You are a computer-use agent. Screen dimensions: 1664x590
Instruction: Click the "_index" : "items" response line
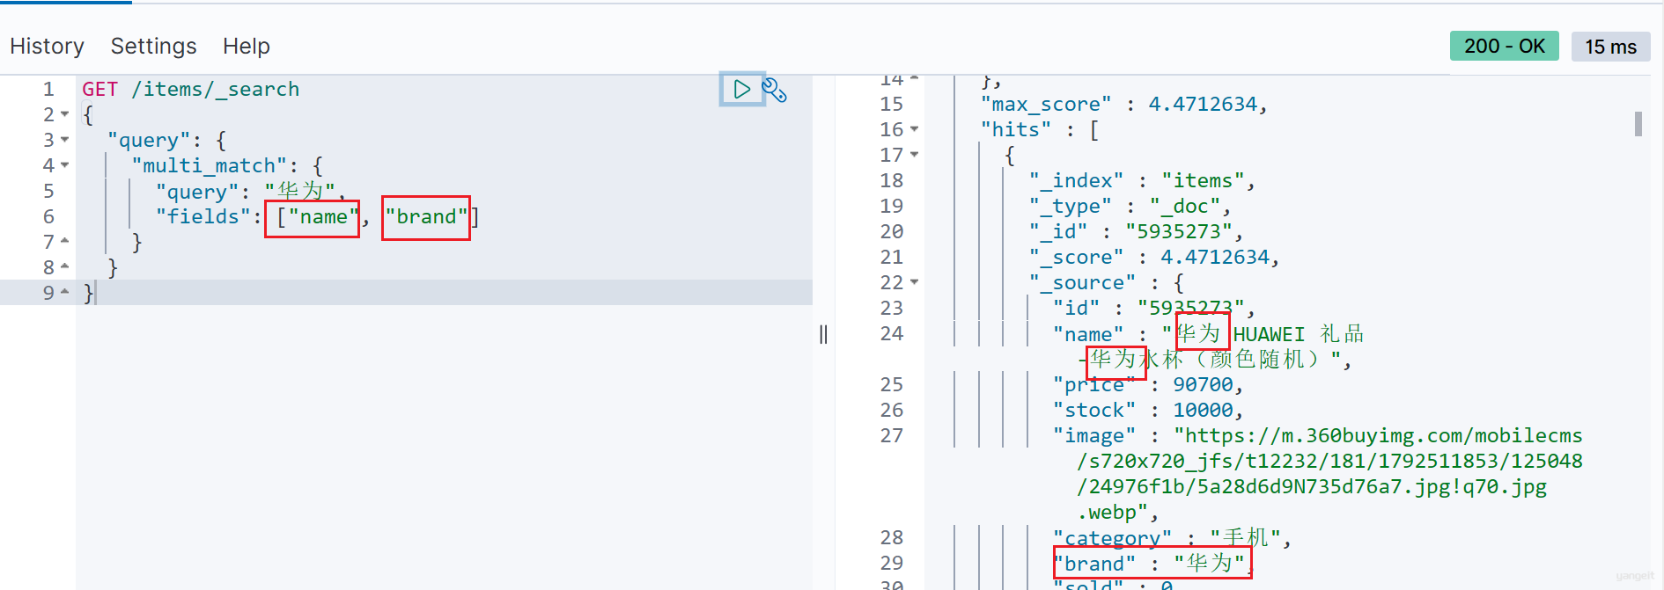click(1142, 180)
